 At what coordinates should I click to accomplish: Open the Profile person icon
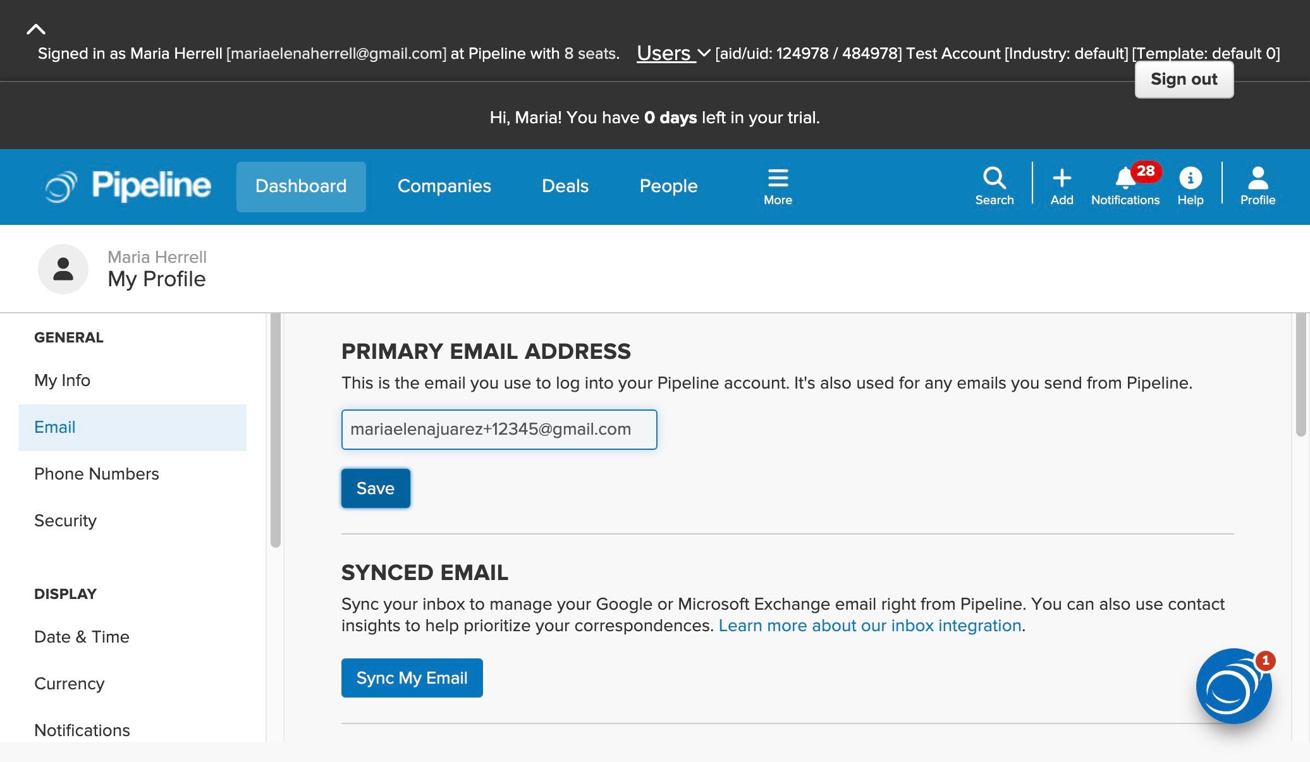coord(1257,179)
